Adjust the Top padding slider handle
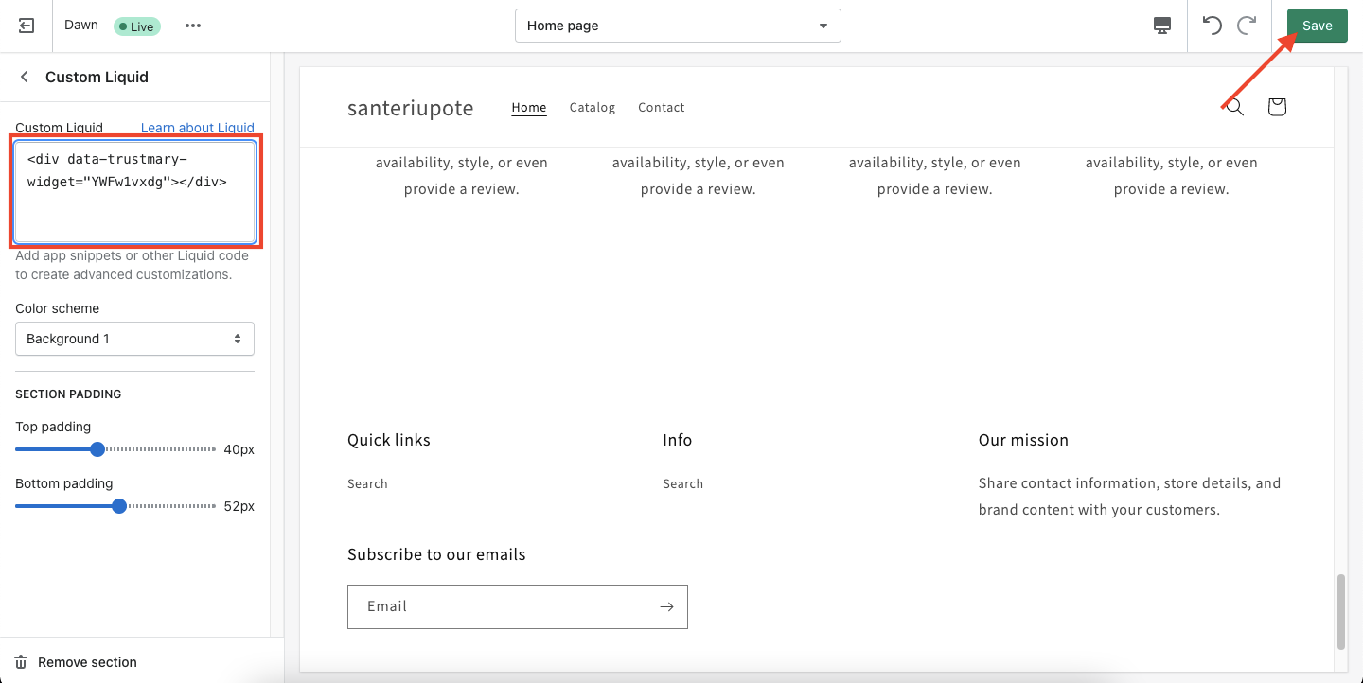The width and height of the screenshot is (1363, 683). (97, 449)
